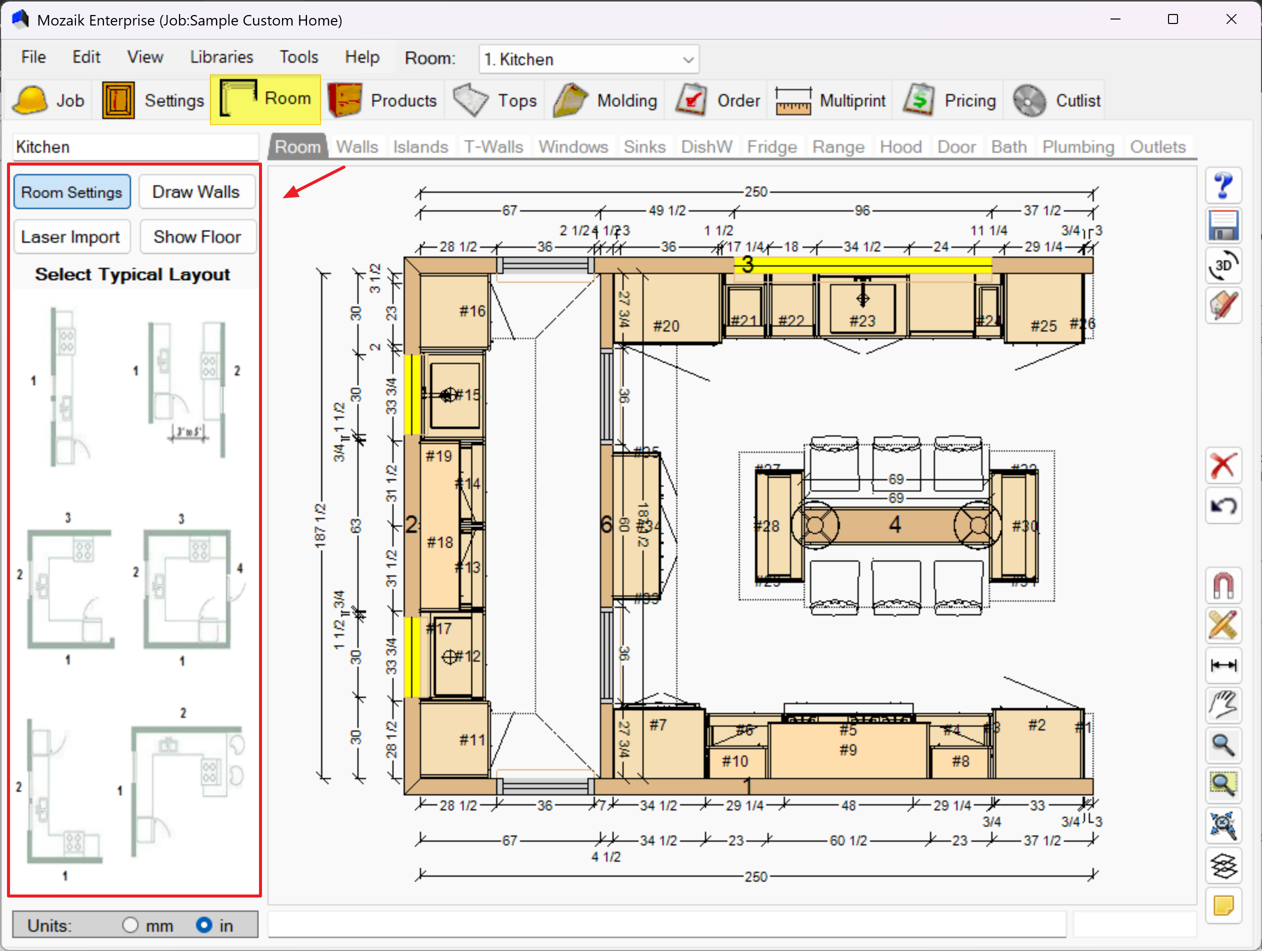
Task: Switch to the Windows tab
Action: point(573,147)
